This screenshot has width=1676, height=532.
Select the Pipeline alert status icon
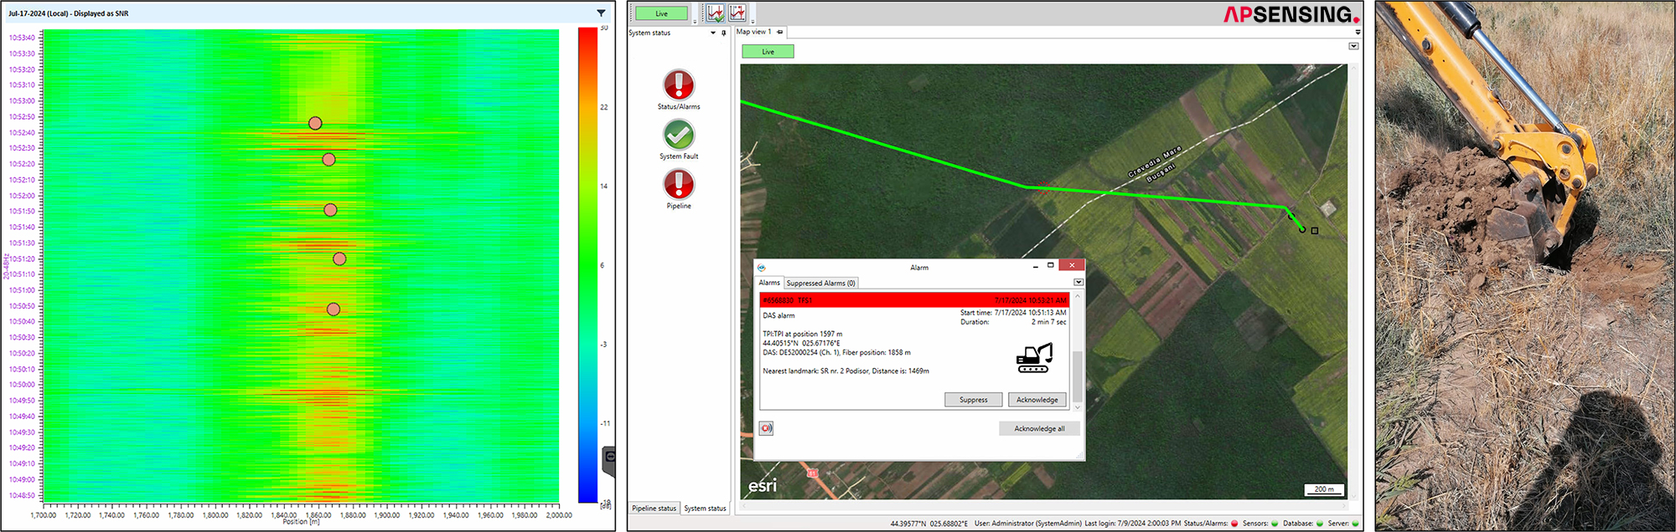pyautogui.click(x=679, y=184)
